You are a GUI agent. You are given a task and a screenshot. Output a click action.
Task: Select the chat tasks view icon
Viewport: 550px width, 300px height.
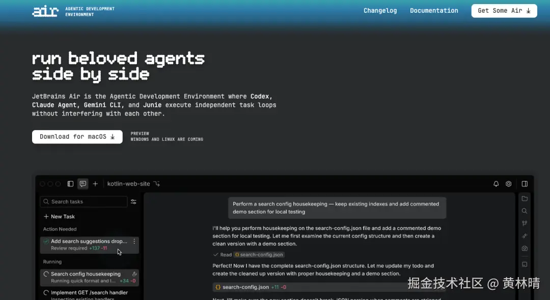pyautogui.click(x=83, y=184)
